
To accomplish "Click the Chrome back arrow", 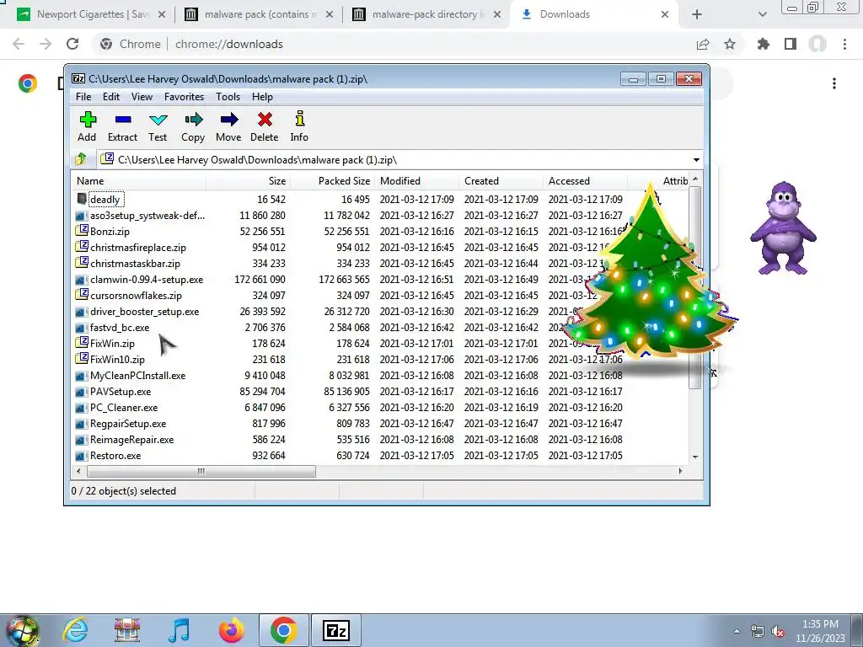I will 19,44.
